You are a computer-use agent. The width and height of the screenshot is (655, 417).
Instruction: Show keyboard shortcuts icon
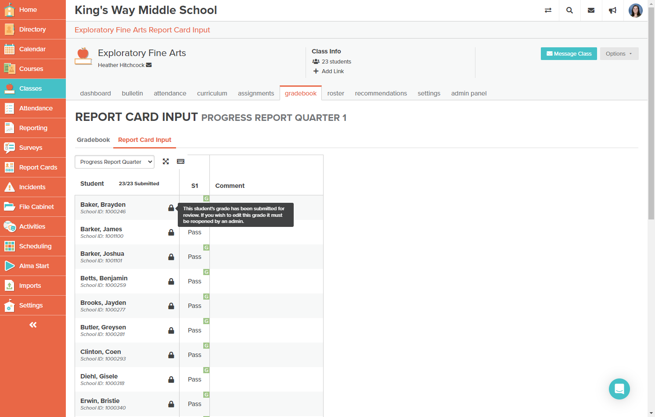click(x=180, y=162)
